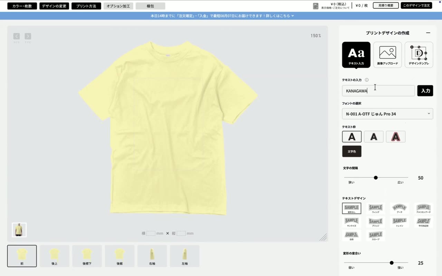Choose the plain text frame style

pos(352,137)
